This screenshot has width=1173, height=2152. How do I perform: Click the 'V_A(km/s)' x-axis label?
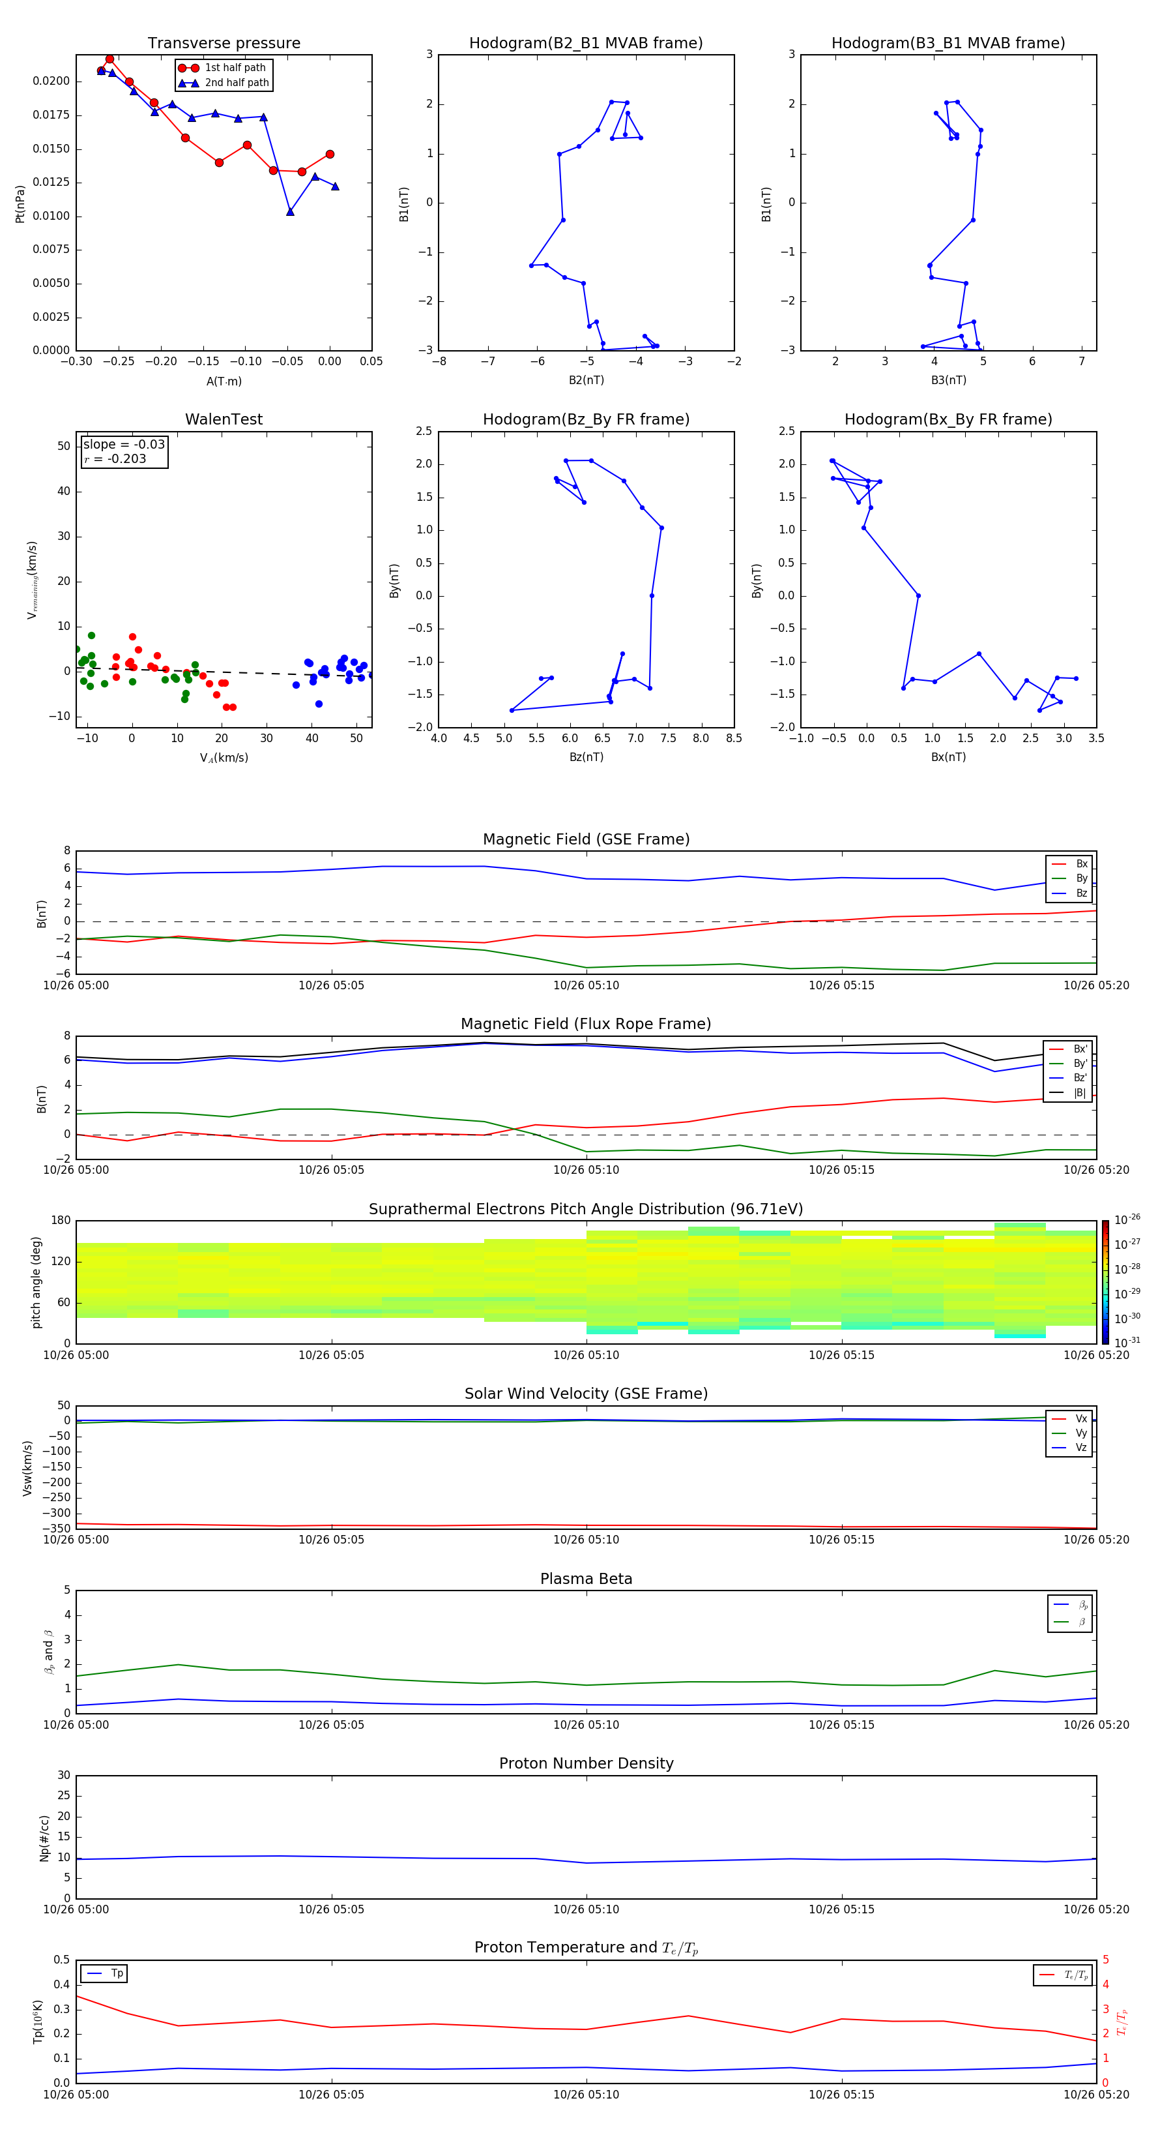click(224, 758)
